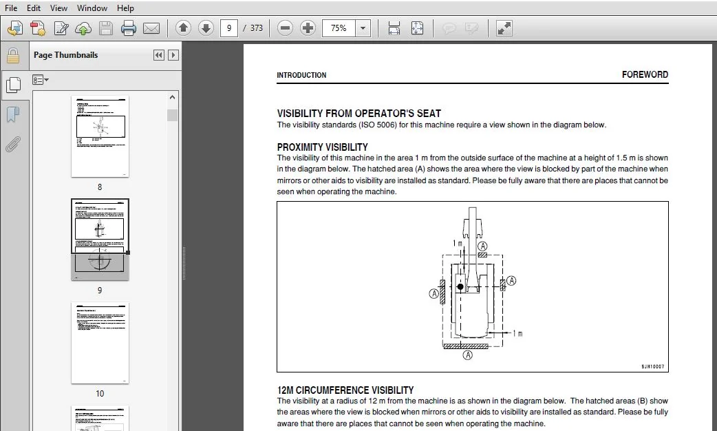The width and height of the screenshot is (717, 431).
Task: Click the fit width scrolling icon
Action: click(x=394, y=28)
